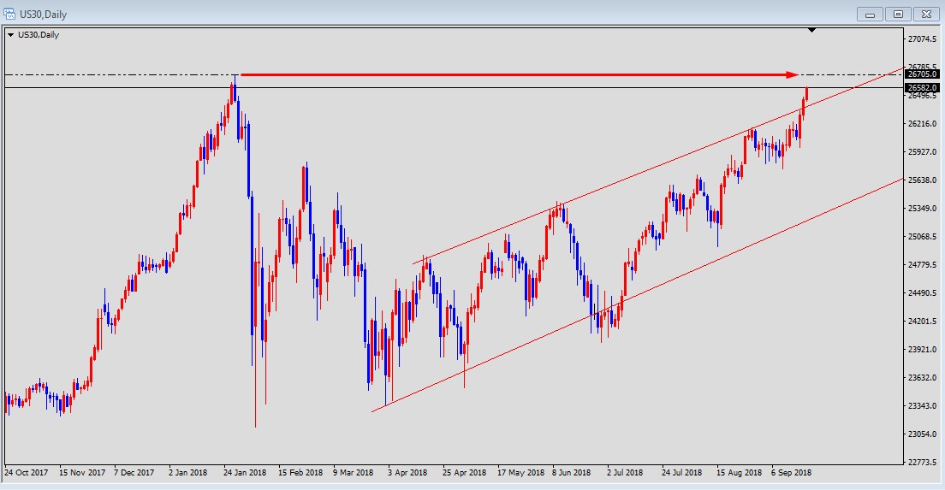This screenshot has width=945, height=490.
Task: Click the 22773.5 price axis value
Action: (x=922, y=463)
